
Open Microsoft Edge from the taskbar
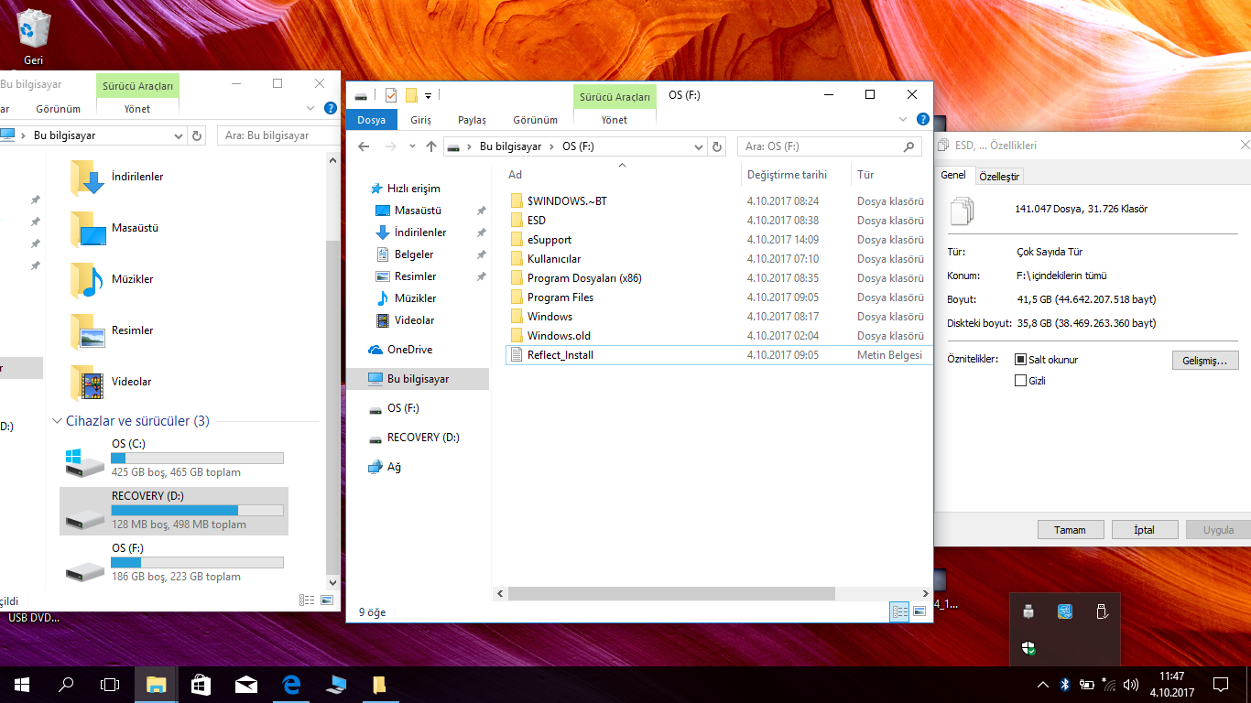(291, 684)
